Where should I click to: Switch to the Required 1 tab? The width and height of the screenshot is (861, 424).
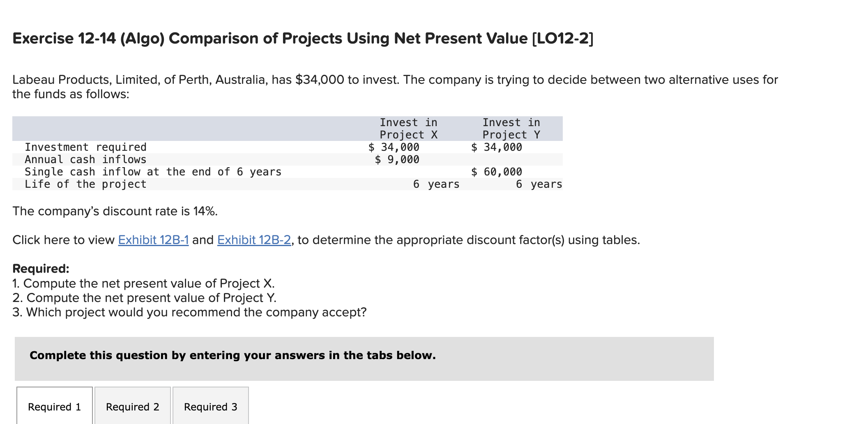coord(54,406)
